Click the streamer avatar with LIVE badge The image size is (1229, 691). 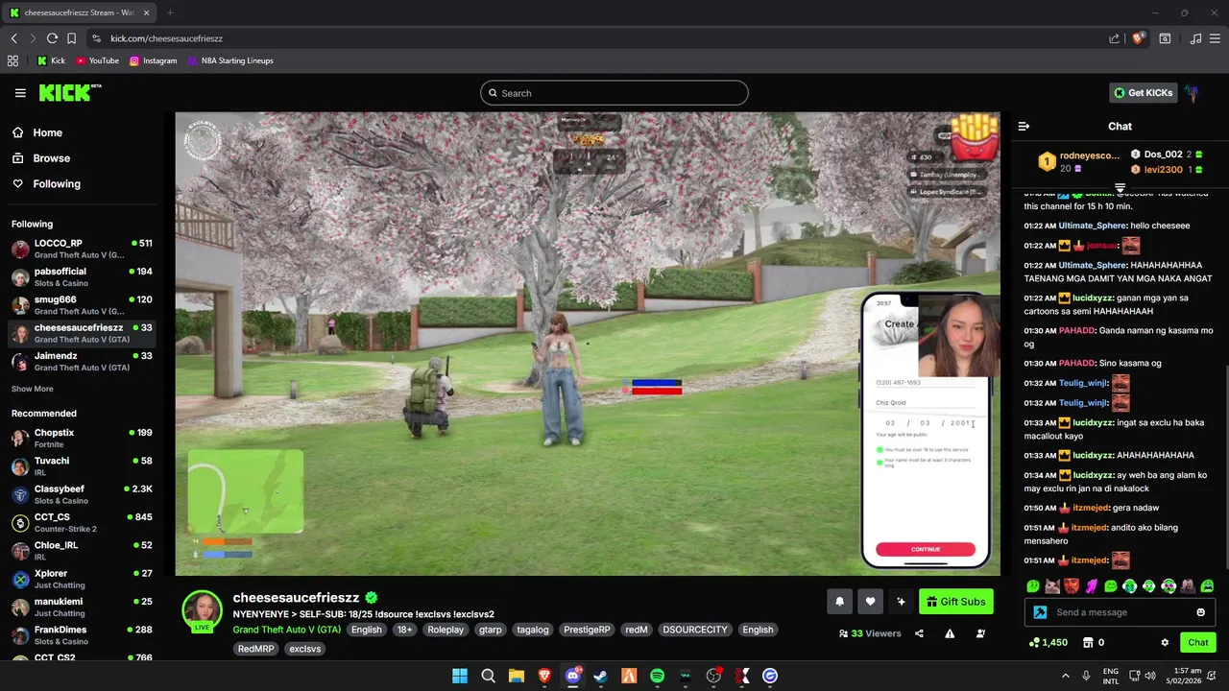click(203, 611)
